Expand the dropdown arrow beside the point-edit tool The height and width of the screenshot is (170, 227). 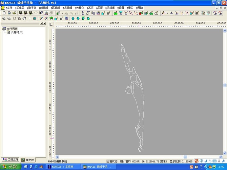click(x=62, y=13)
